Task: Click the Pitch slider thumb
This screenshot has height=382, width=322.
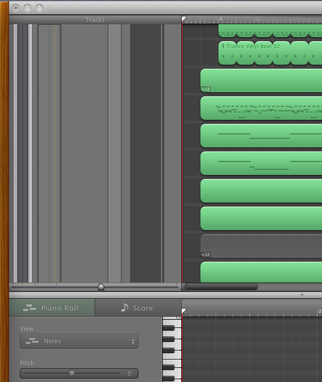Action: pyautogui.click(x=71, y=373)
